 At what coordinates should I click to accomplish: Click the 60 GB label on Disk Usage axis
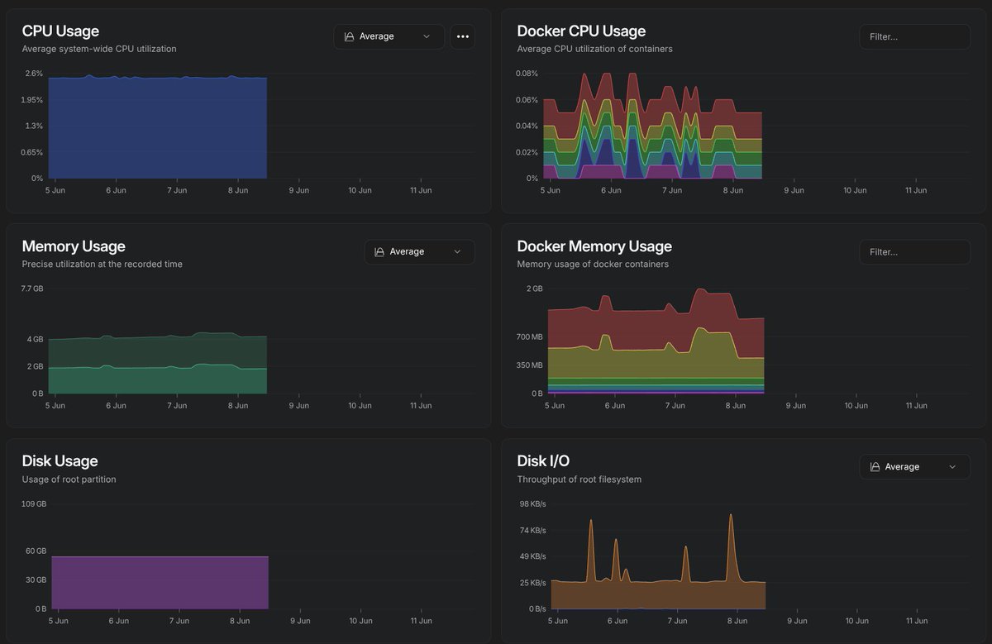pos(36,551)
